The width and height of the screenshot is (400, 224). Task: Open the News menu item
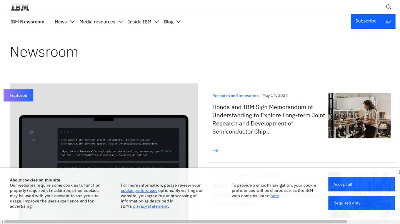click(x=61, y=22)
